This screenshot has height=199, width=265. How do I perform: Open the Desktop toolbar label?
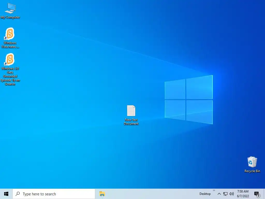[x=205, y=194]
